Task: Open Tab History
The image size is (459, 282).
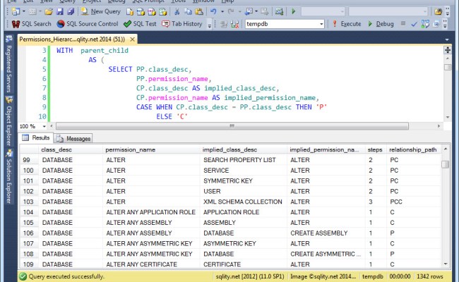Action: point(182,24)
